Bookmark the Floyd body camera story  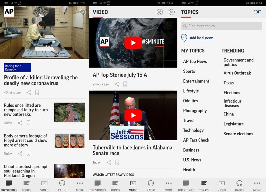click(28, 154)
